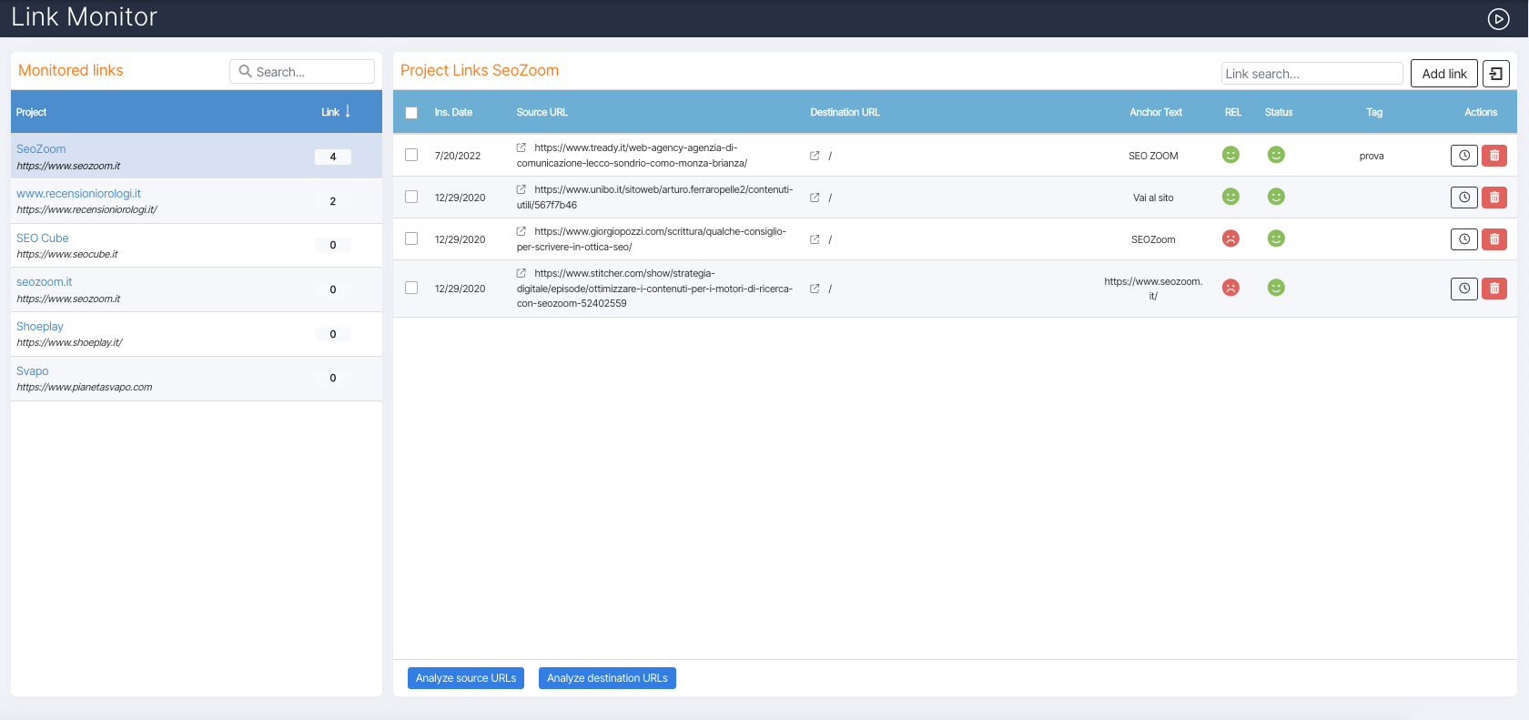Open destination URL icon in giorgiopozzi.com row
The width and height of the screenshot is (1529, 720).
pyautogui.click(x=815, y=239)
